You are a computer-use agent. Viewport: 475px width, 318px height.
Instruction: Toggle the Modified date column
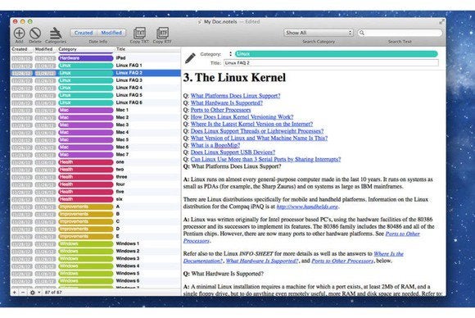[111, 33]
